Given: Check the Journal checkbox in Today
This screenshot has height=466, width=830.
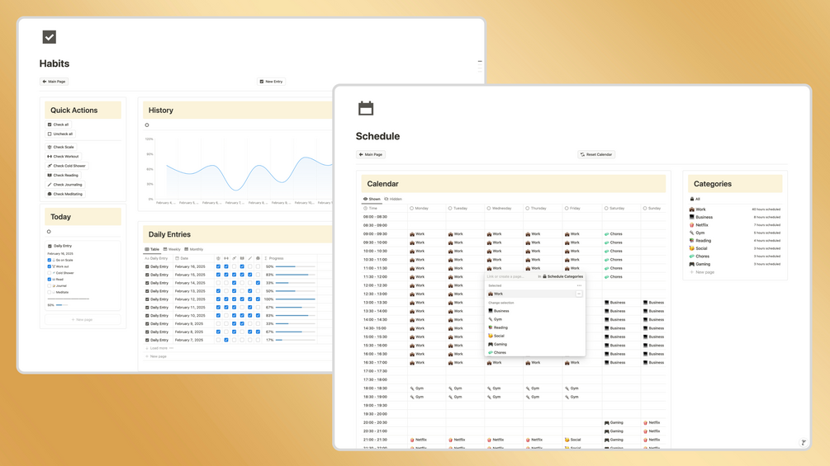Looking at the screenshot, I should coord(50,286).
